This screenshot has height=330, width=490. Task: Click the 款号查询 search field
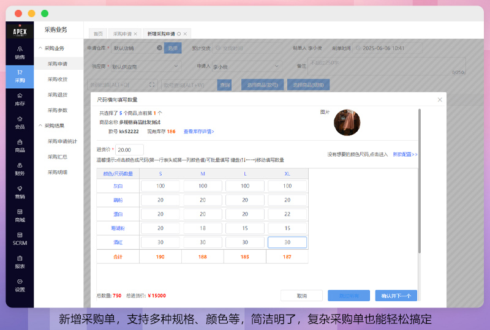tap(189, 84)
